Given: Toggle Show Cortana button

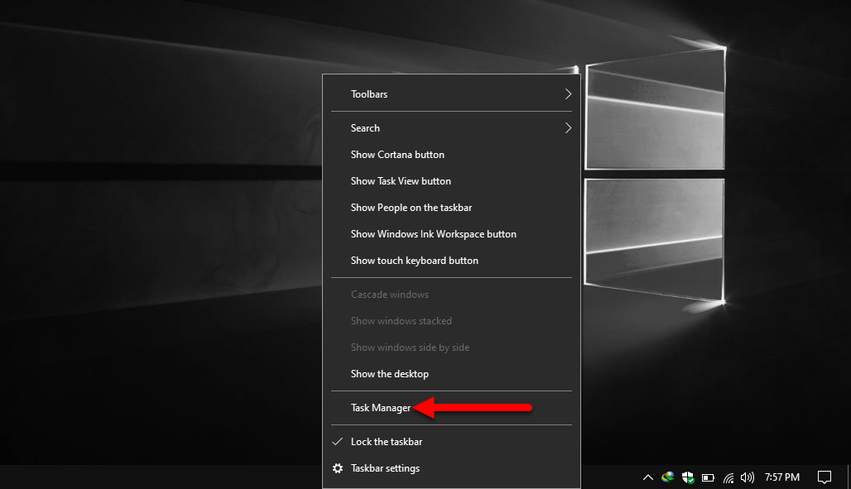Looking at the screenshot, I should [x=451, y=155].
